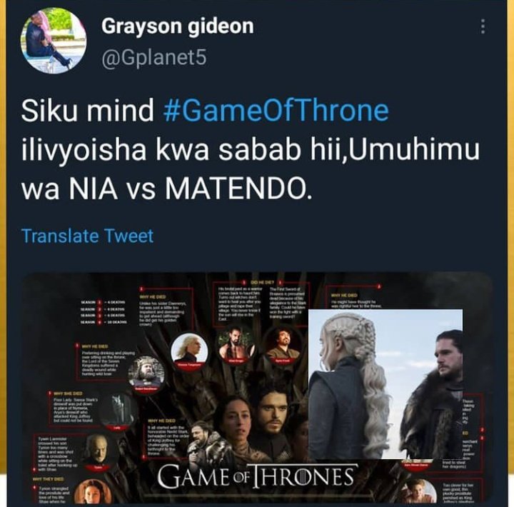Open the inset photo of the braided blonde-haired woman

coord(349,383)
